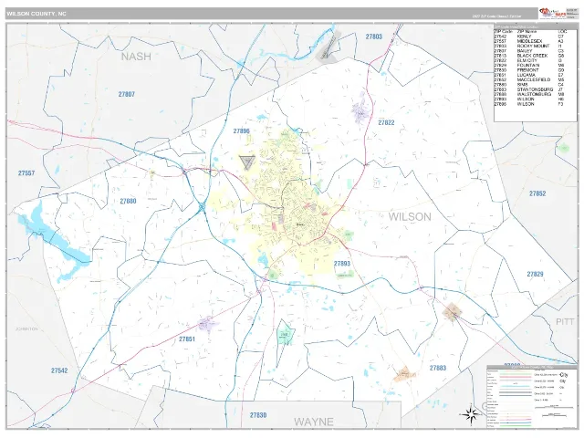This screenshot has height=438, width=584.
Task: Click the large WILSON county label on map
Action: (410, 217)
